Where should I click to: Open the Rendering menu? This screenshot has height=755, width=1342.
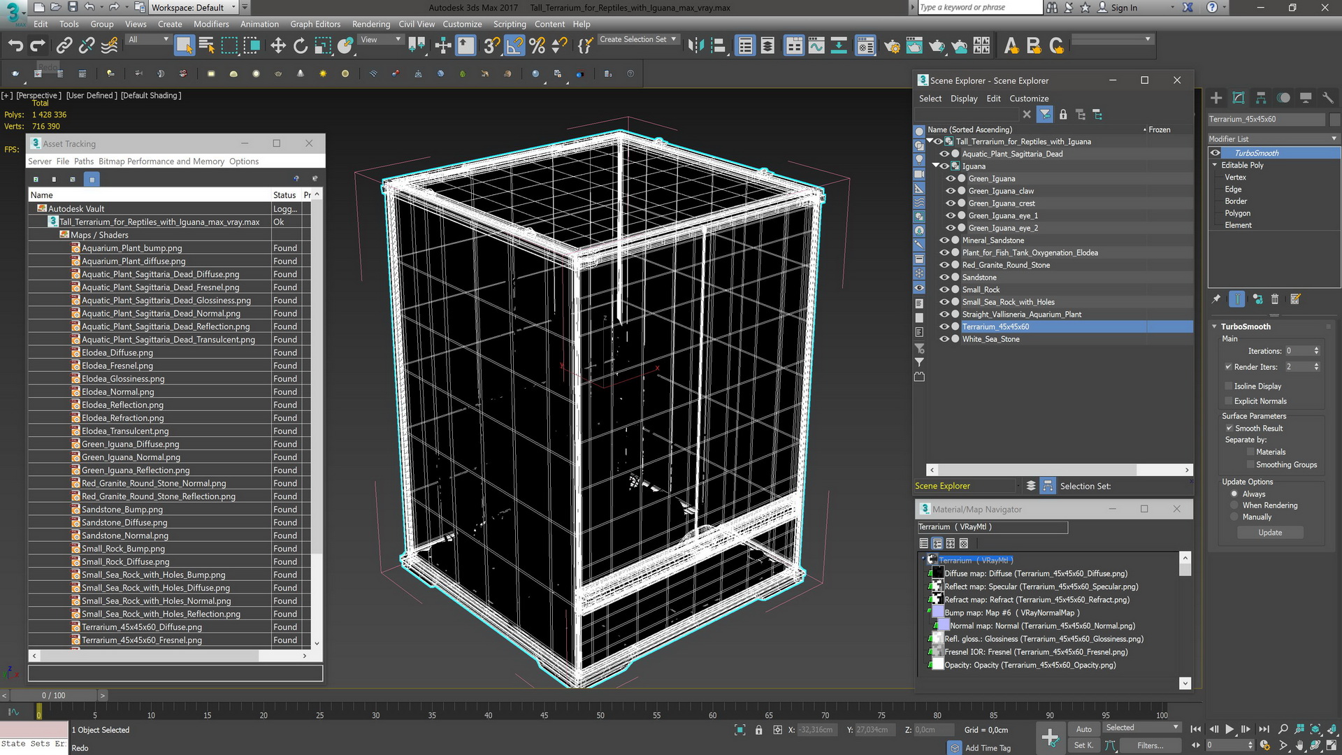(371, 24)
